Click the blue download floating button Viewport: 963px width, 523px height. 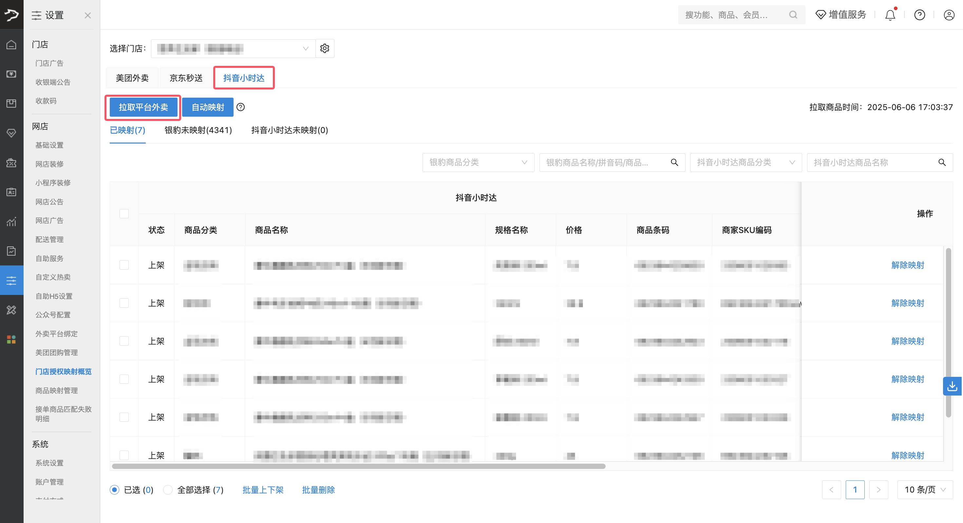coord(952,386)
